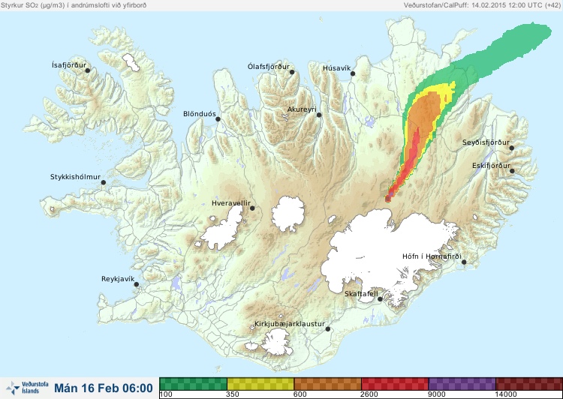Viewport: 563px width, 399px height.
Task: Click the black dot marker at Blönduós
Action: coord(218,118)
